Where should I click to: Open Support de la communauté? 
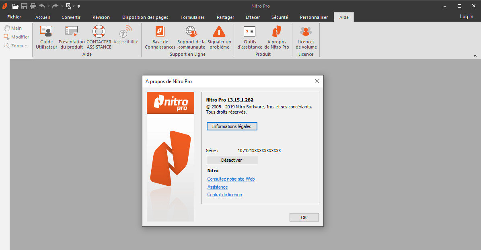(x=191, y=37)
